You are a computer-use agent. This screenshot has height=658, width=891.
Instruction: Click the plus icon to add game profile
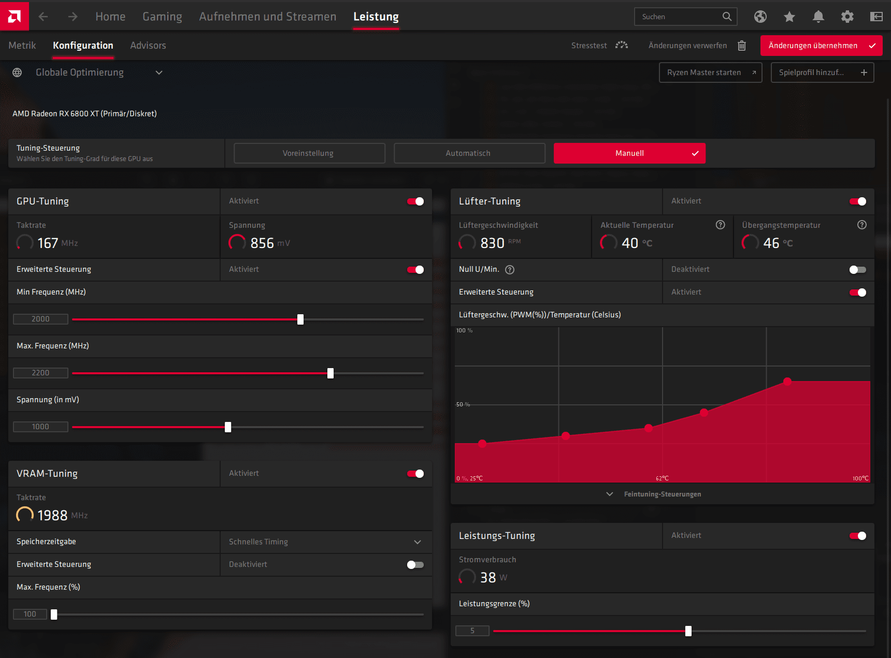point(864,72)
